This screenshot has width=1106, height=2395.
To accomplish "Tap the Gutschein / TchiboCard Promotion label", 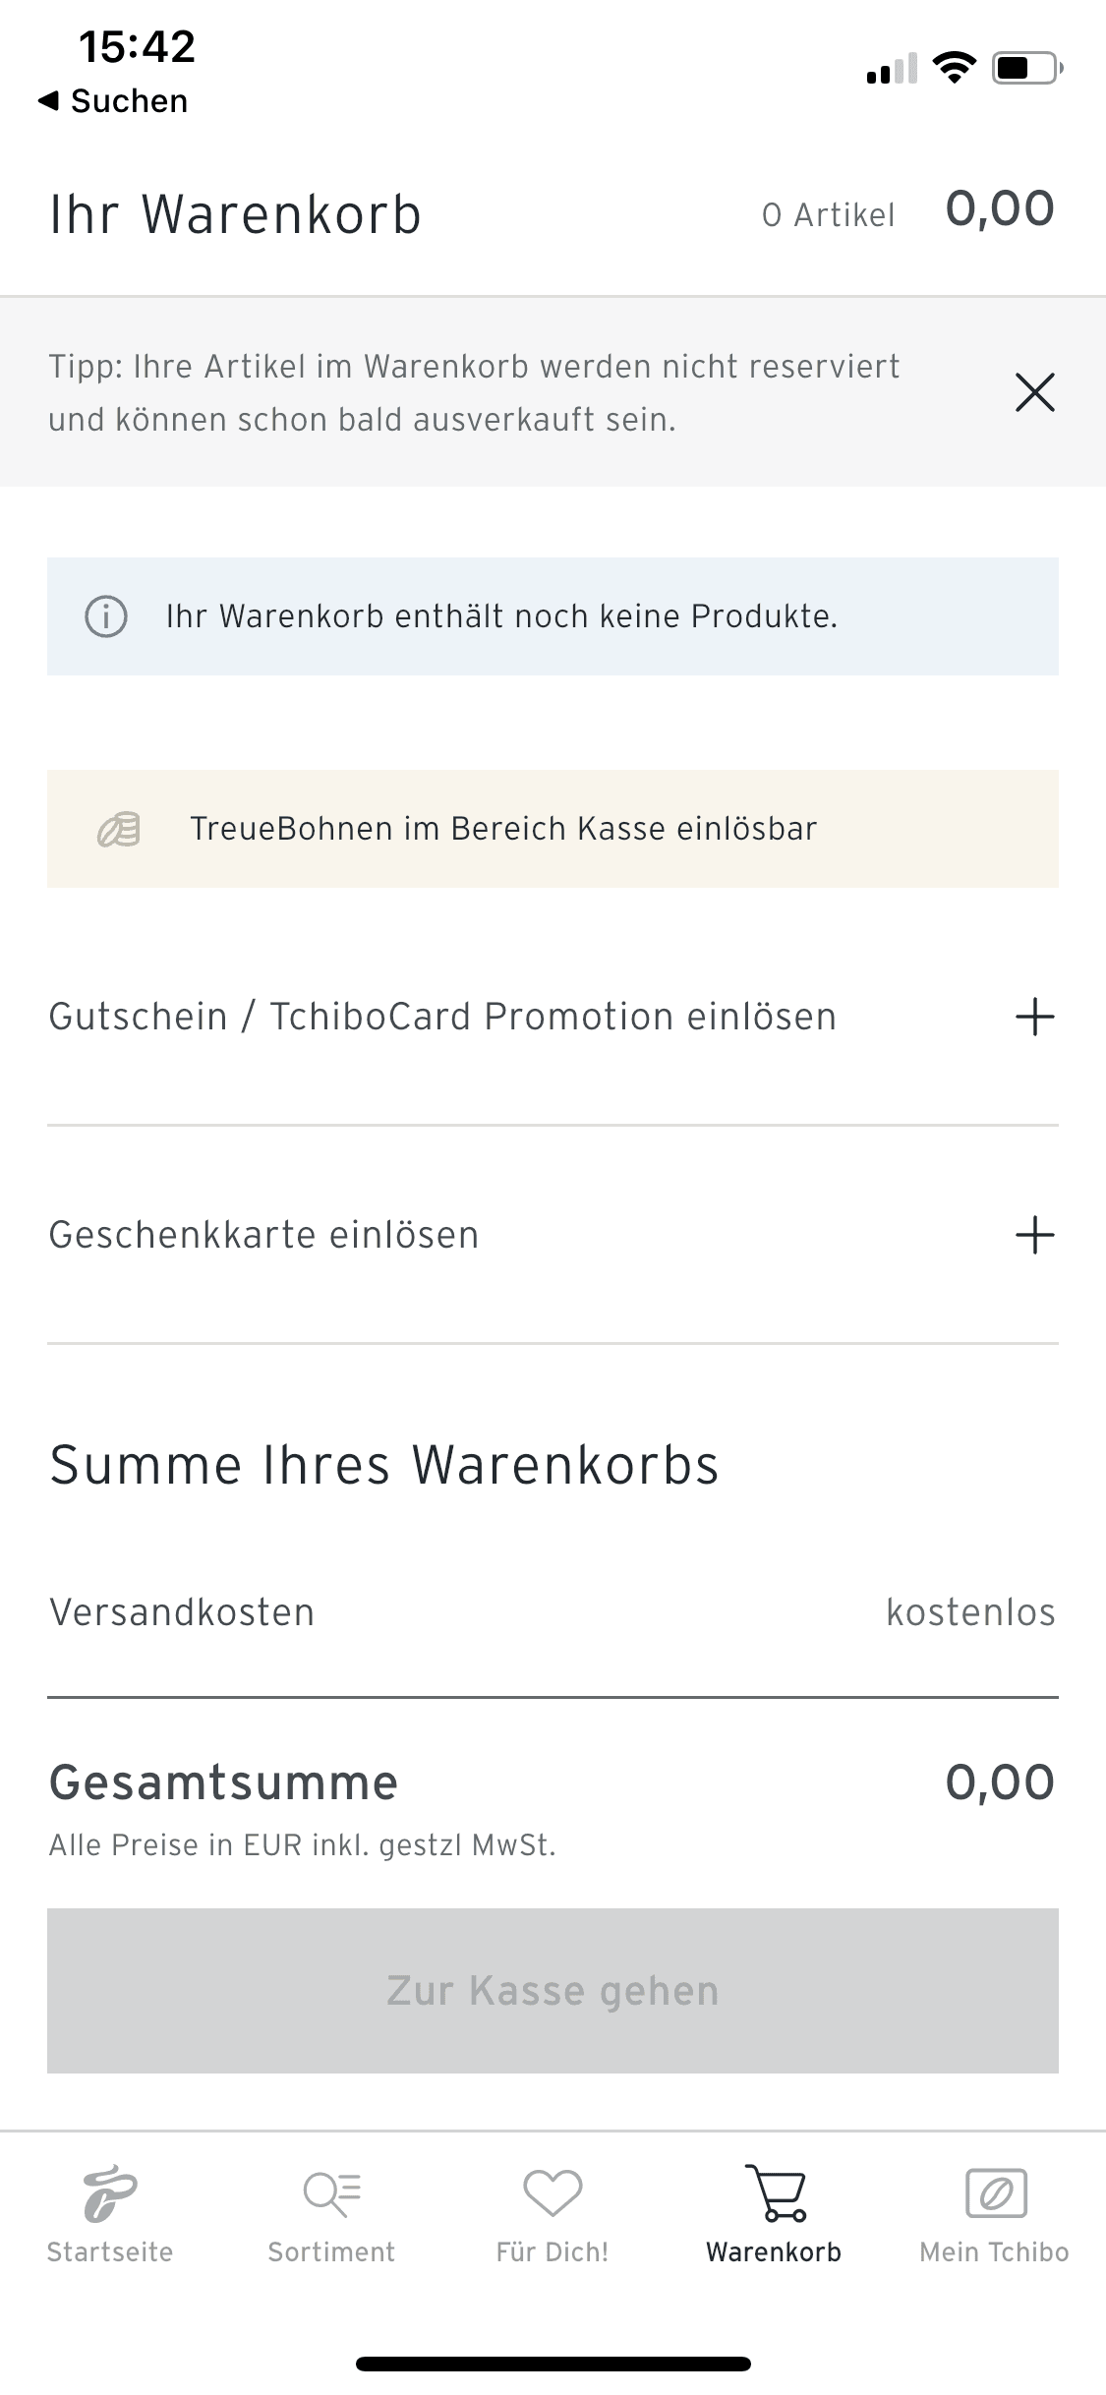I will pyautogui.click(x=442, y=1017).
